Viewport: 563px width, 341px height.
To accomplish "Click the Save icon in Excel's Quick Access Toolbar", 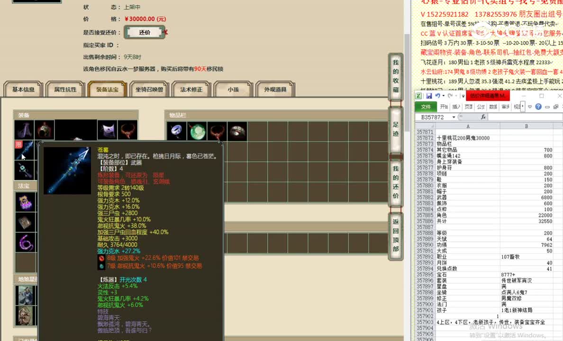I will (x=429, y=96).
